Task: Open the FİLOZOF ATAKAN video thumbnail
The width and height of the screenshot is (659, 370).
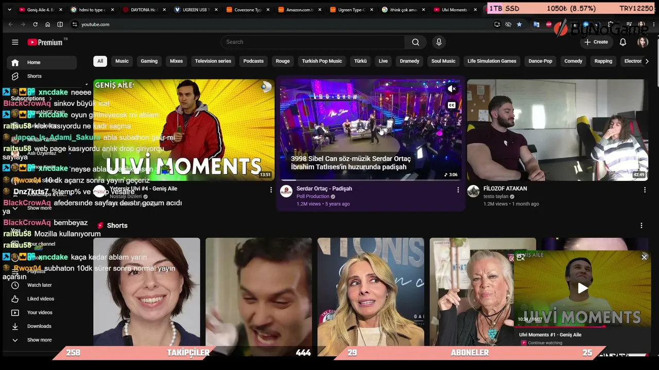Action: coord(558,129)
